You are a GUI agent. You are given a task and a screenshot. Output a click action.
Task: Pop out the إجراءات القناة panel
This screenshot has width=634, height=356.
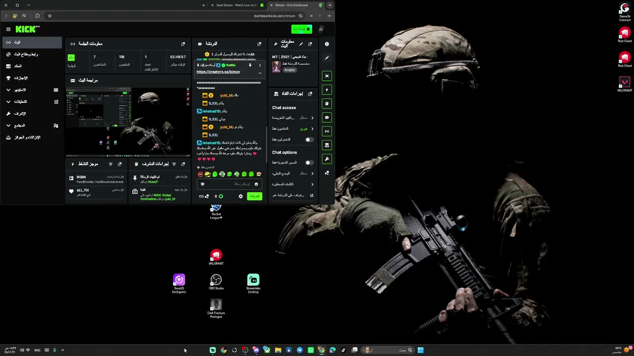pyautogui.click(x=310, y=93)
